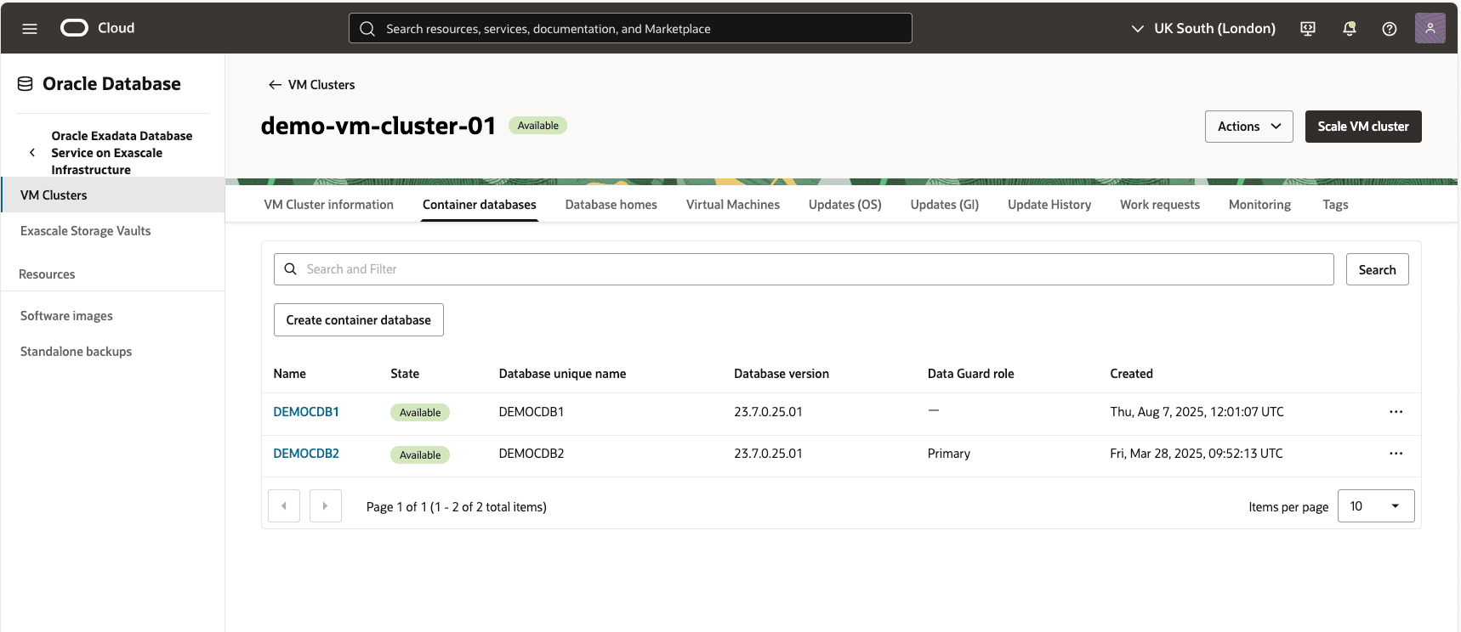Open Standalone backups in sidebar

pos(77,352)
